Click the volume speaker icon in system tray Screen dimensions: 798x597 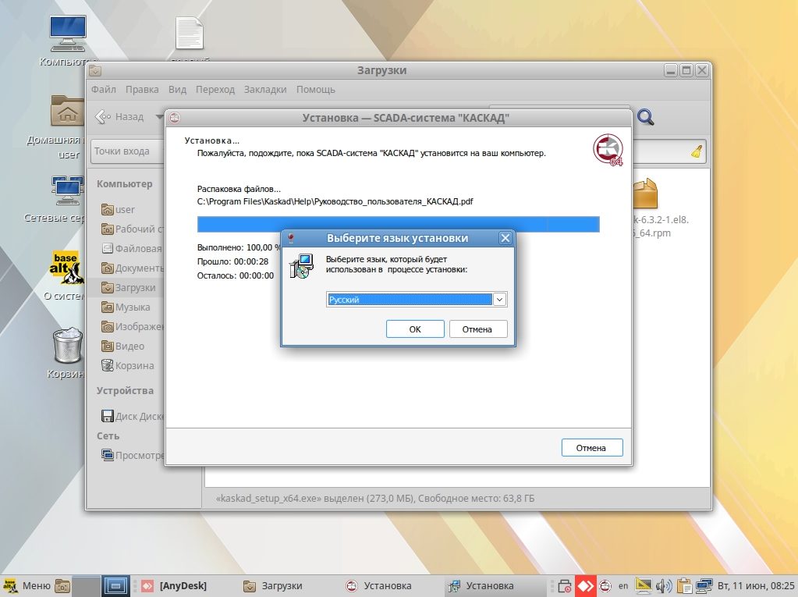tap(665, 585)
